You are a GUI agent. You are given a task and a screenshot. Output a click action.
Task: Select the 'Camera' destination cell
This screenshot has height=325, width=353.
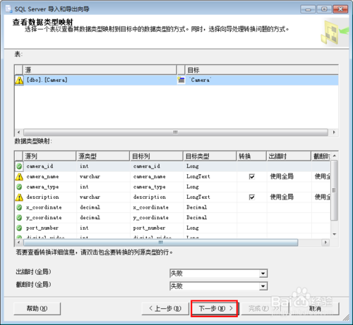(262, 80)
